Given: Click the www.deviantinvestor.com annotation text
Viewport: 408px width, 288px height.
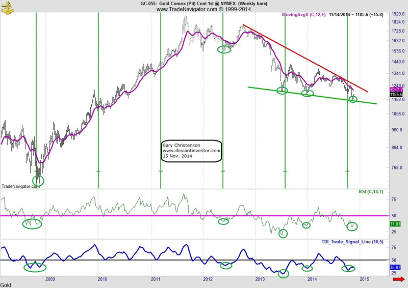Looking at the screenshot, I should pyautogui.click(x=191, y=151).
